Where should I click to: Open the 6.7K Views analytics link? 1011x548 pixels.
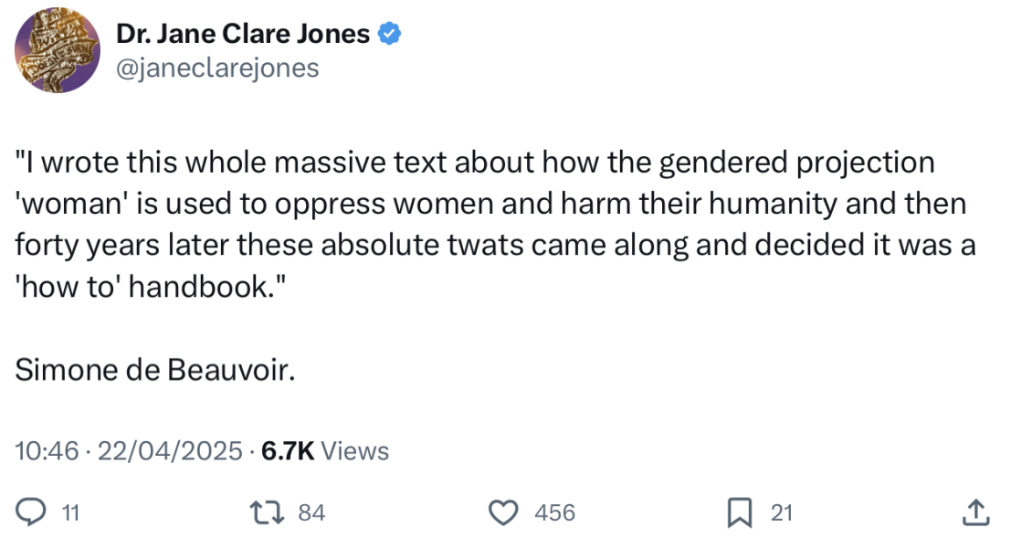point(322,449)
